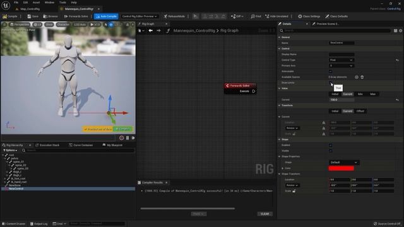
Task: Select the ik_foot_root bone
Action: click(18, 178)
